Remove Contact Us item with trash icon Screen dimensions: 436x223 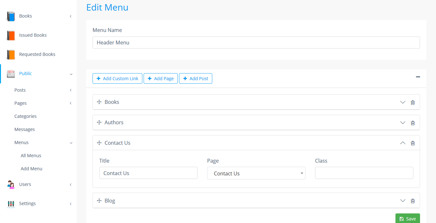pyautogui.click(x=413, y=143)
